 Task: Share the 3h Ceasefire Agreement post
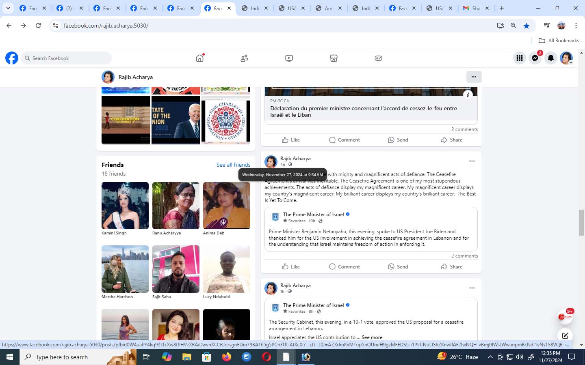tap(452, 266)
